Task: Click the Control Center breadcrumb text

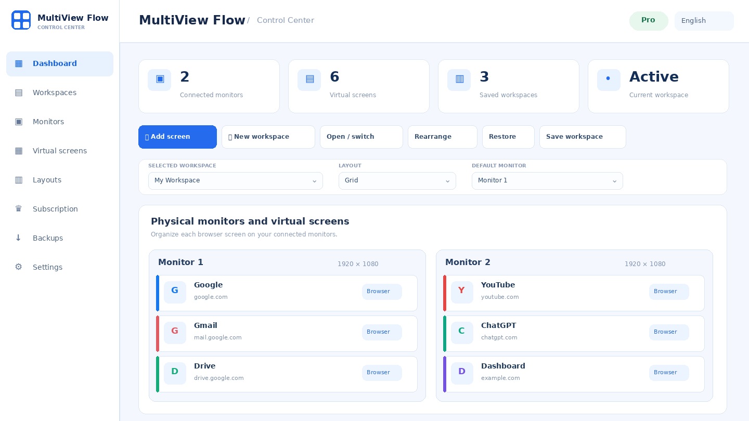Action: tap(286, 21)
